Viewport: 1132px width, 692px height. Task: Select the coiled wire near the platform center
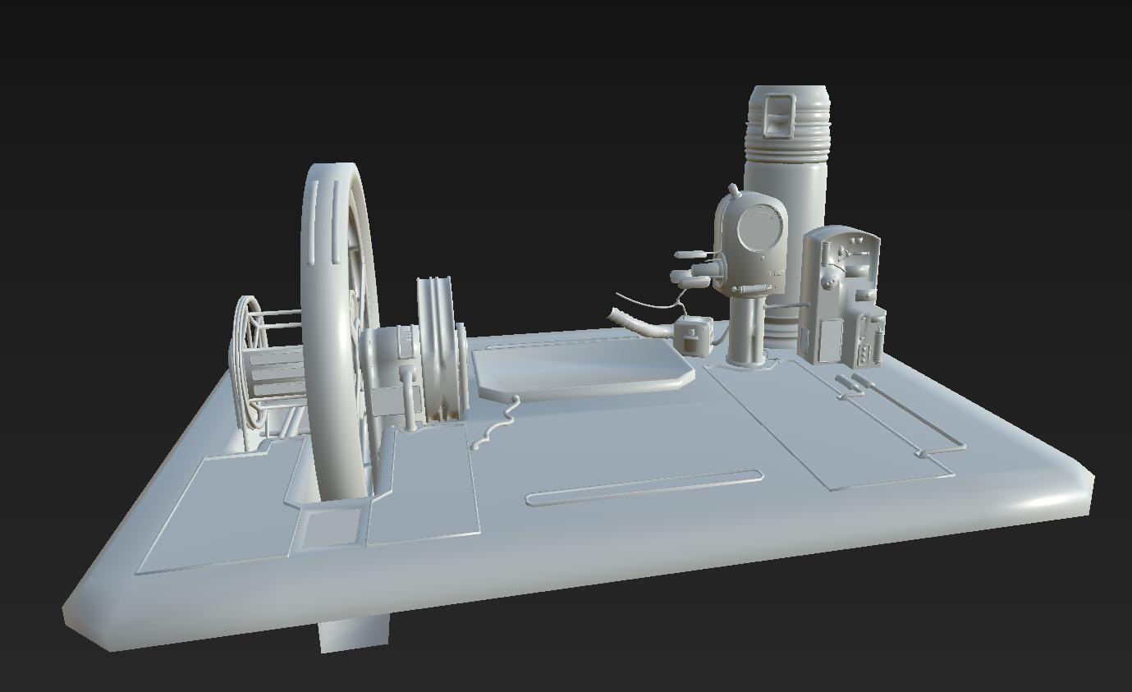pyautogui.click(x=507, y=419)
